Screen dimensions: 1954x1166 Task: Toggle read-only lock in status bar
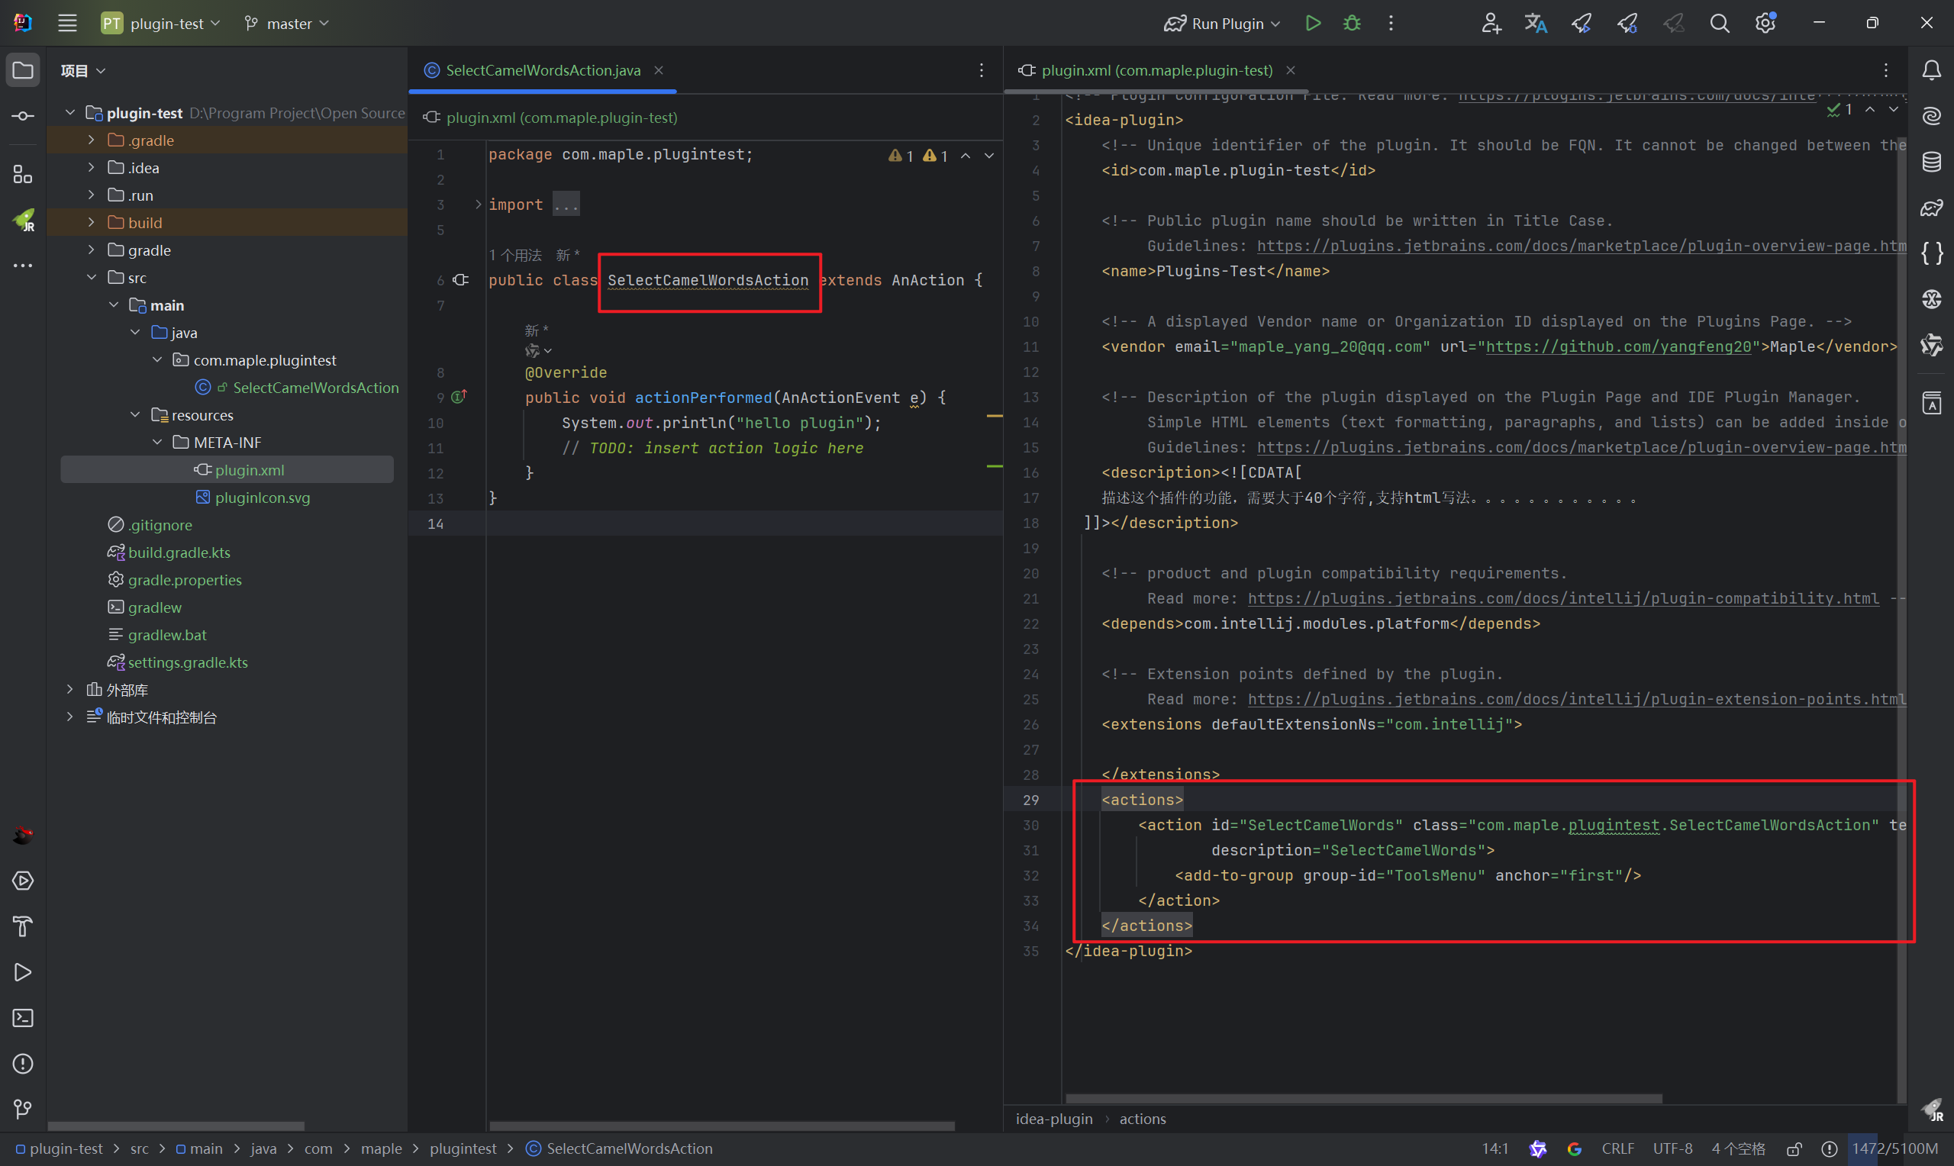pyautogui.click(x=1794, y=1148)
